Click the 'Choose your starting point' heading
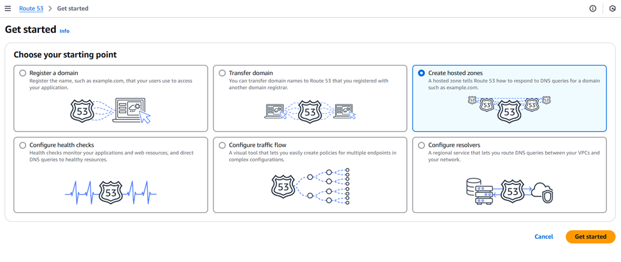Viewport: 621px width, 262px height. 66,55
